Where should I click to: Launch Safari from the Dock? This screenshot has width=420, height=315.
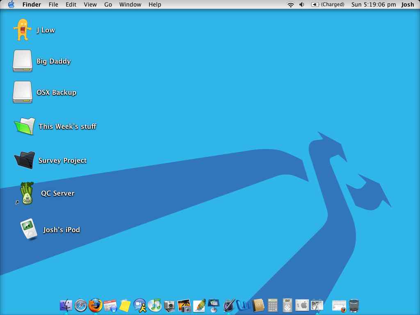(x=81, y=305)
